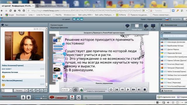Stop the presentation playback

point(145,90)
